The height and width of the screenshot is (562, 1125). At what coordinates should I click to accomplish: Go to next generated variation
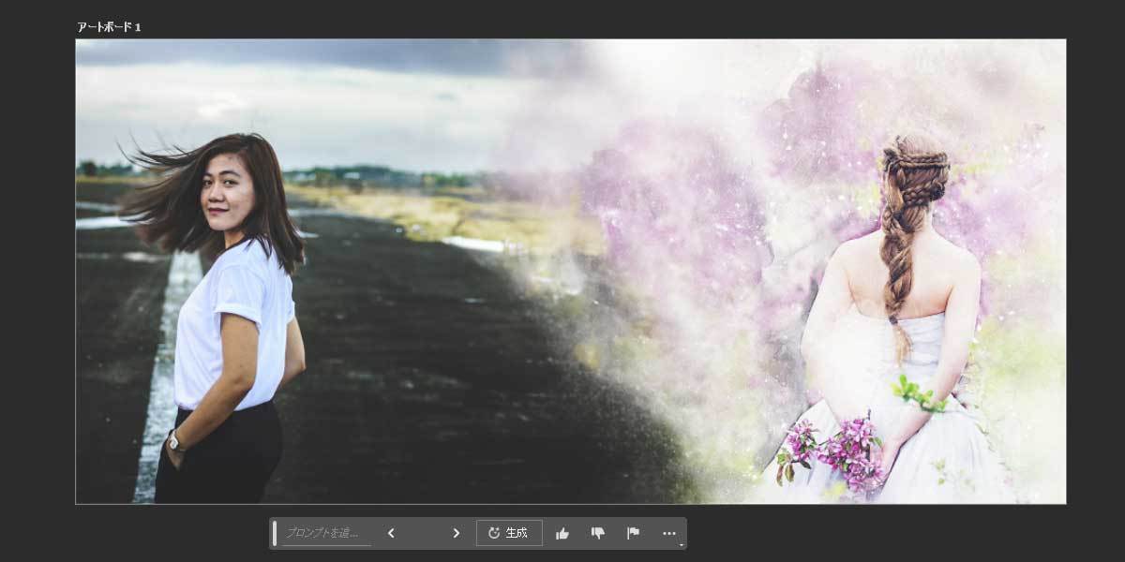tap(457, 533)
